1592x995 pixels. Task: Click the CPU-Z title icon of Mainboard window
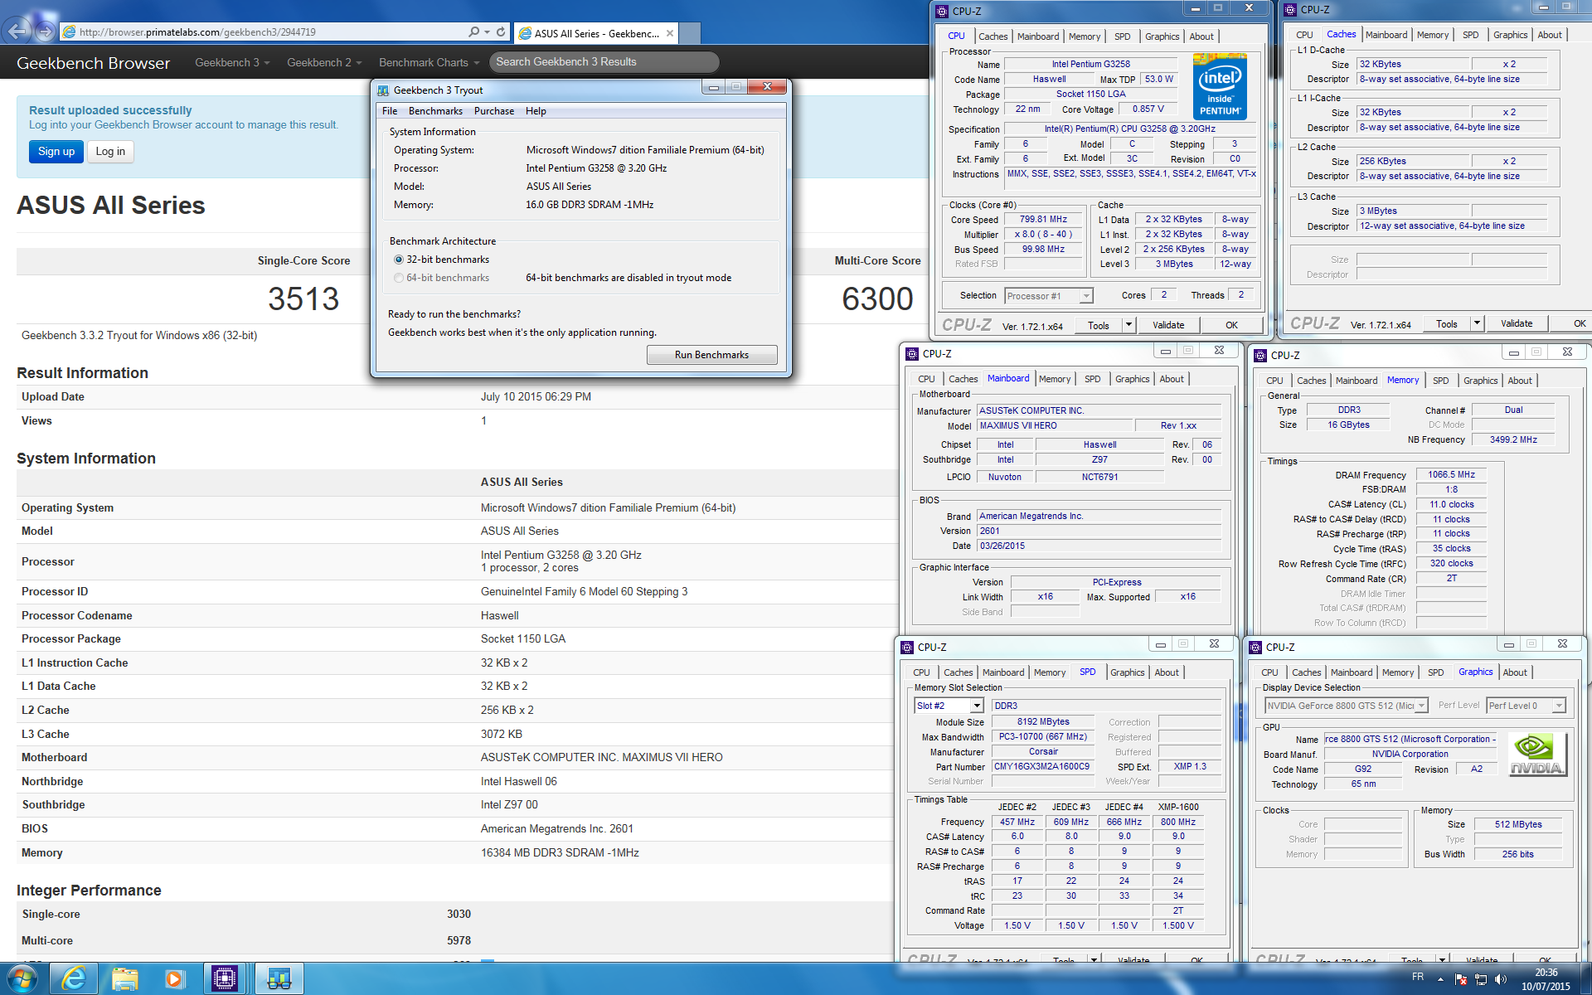coord(912,353)
